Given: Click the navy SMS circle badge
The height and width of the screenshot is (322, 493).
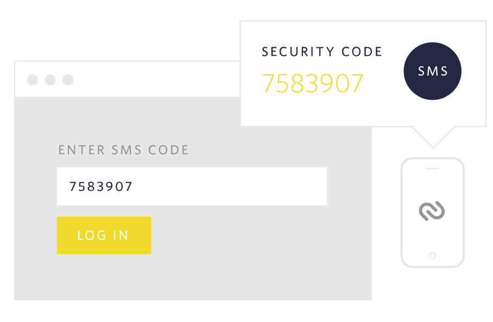Looking at the screenshot, I should coord(432,72).
